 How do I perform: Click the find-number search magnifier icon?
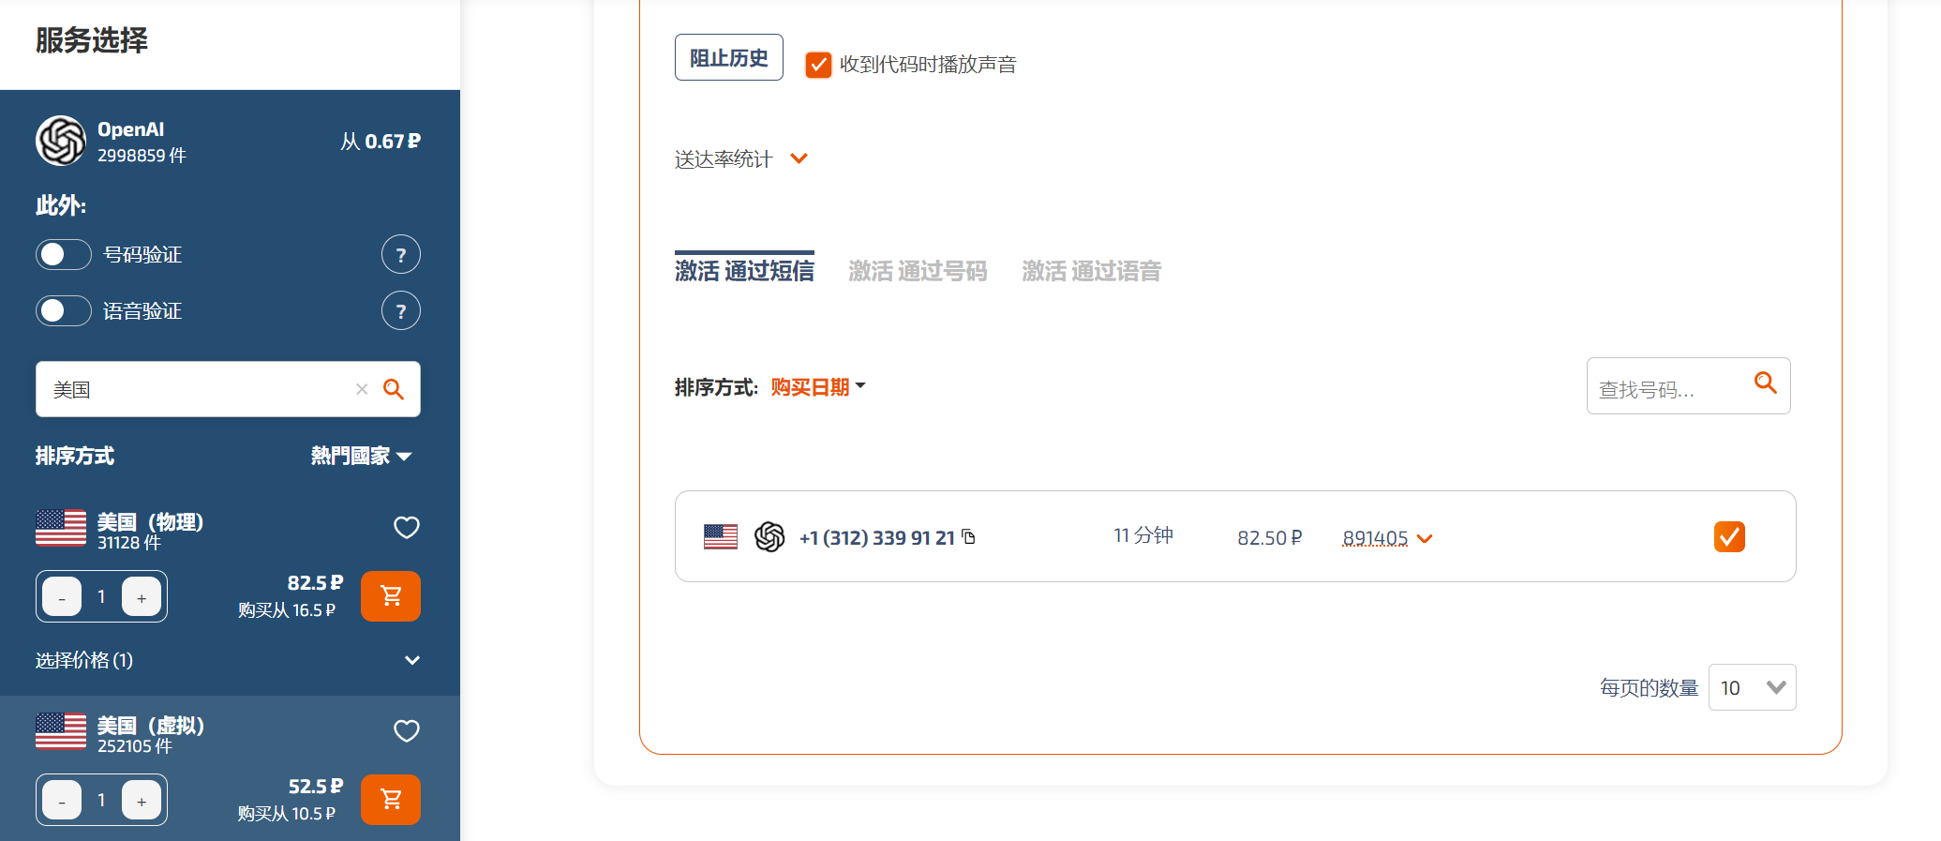point(1766,383)
